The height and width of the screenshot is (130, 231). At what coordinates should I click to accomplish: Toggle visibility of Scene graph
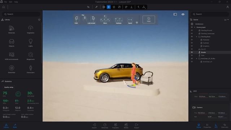click(192, 27)
